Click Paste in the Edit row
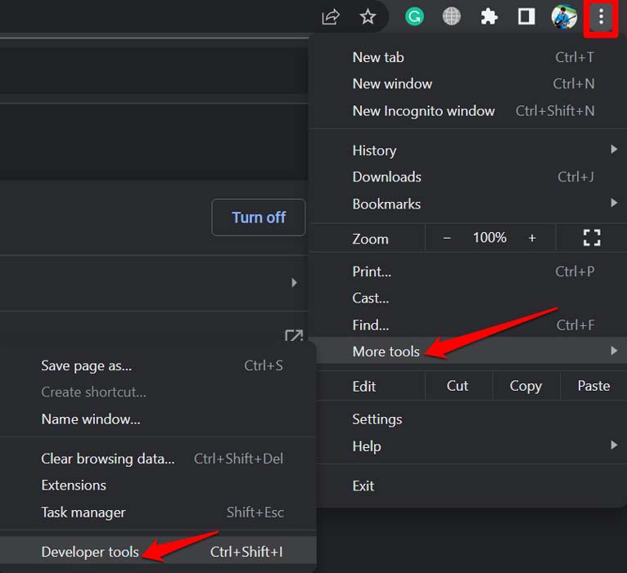Screen dimensions: 627x573 [x=593, y=386]
